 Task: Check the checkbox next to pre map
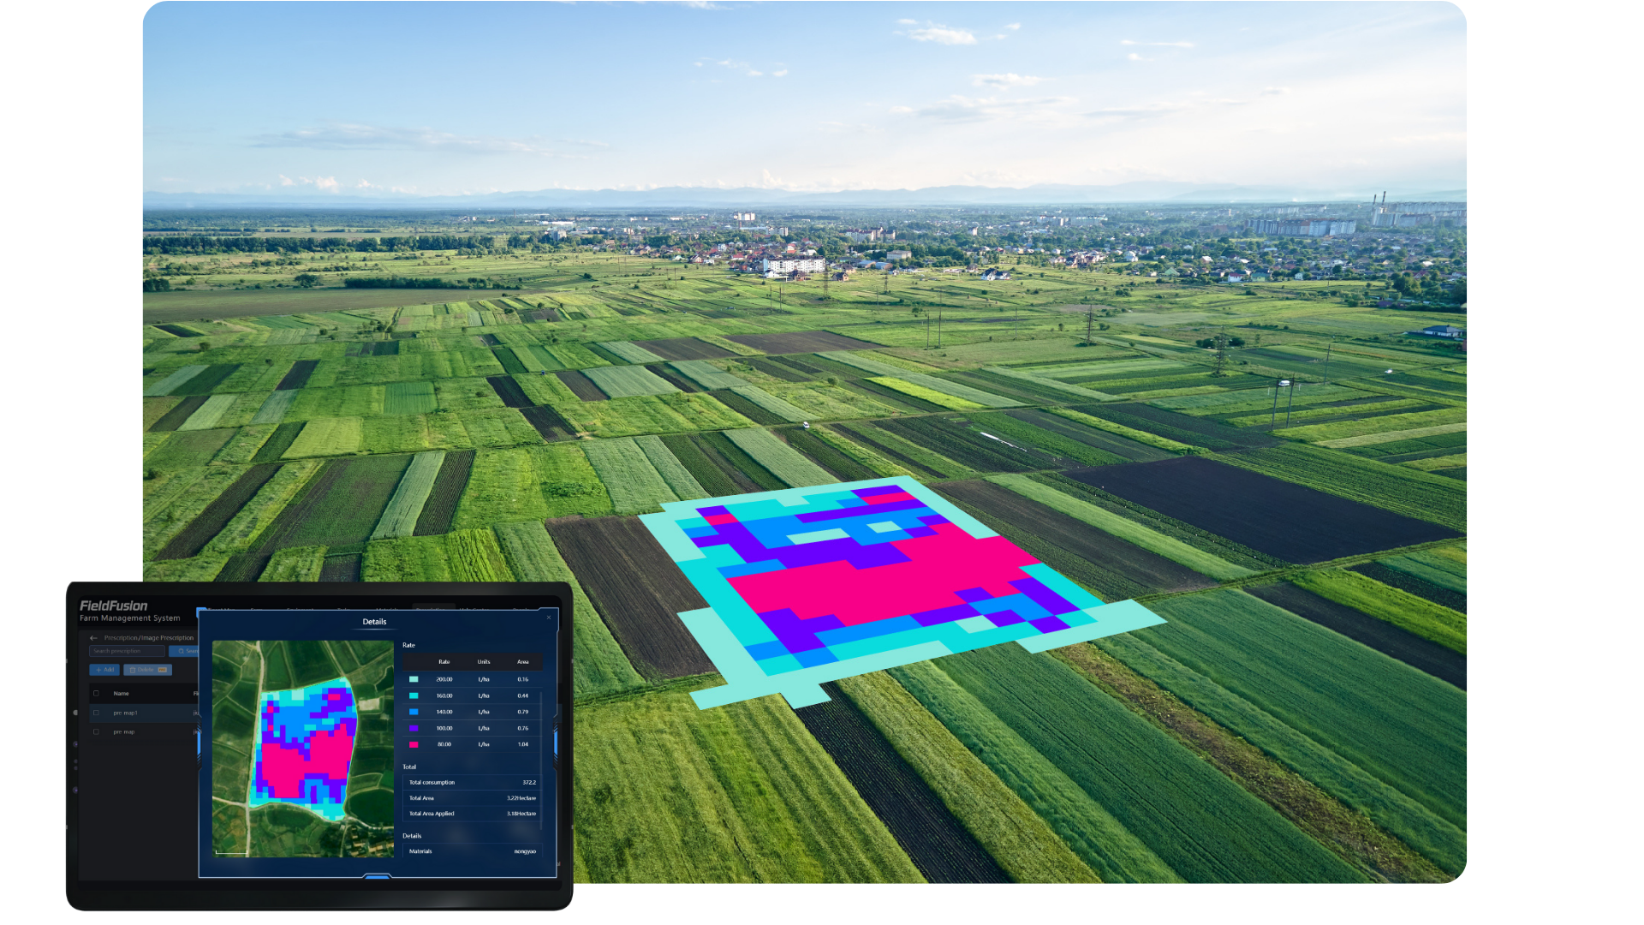tap(95, 731)
